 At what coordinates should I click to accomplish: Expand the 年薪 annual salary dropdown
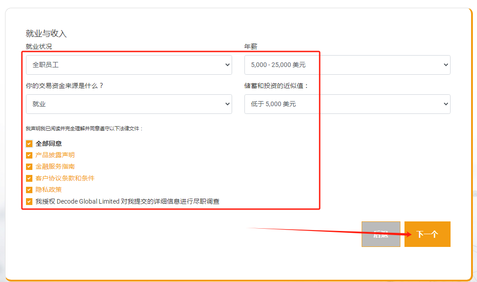tap(347, 65)
